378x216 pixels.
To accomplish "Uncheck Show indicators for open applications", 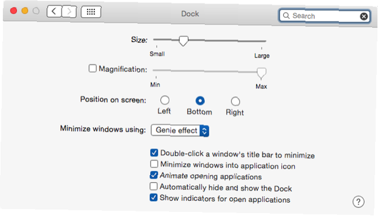I will coord(153,197).
